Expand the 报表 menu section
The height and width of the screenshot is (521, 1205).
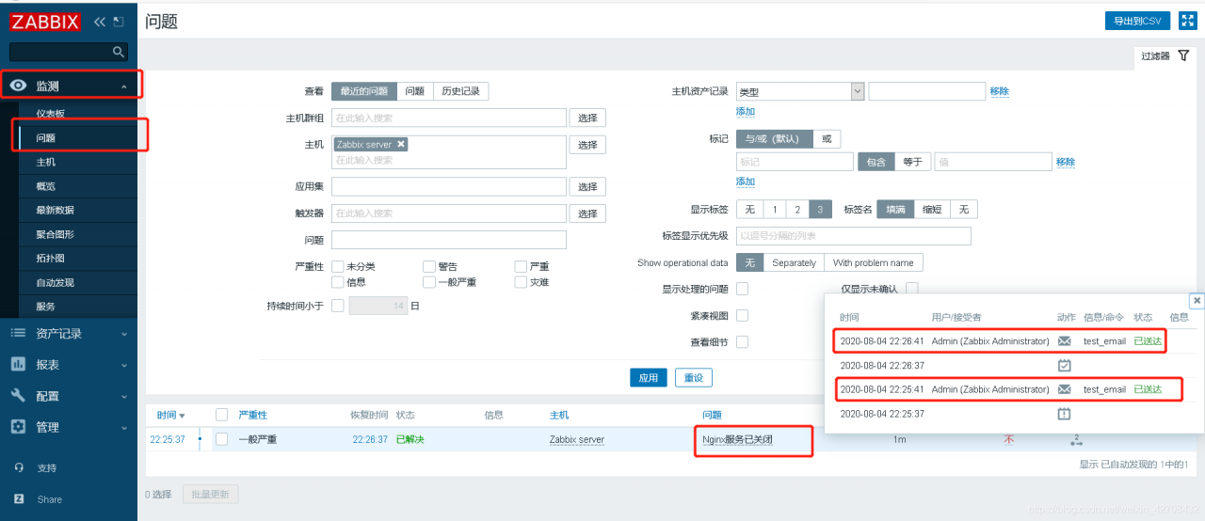(x=124, y=365)
